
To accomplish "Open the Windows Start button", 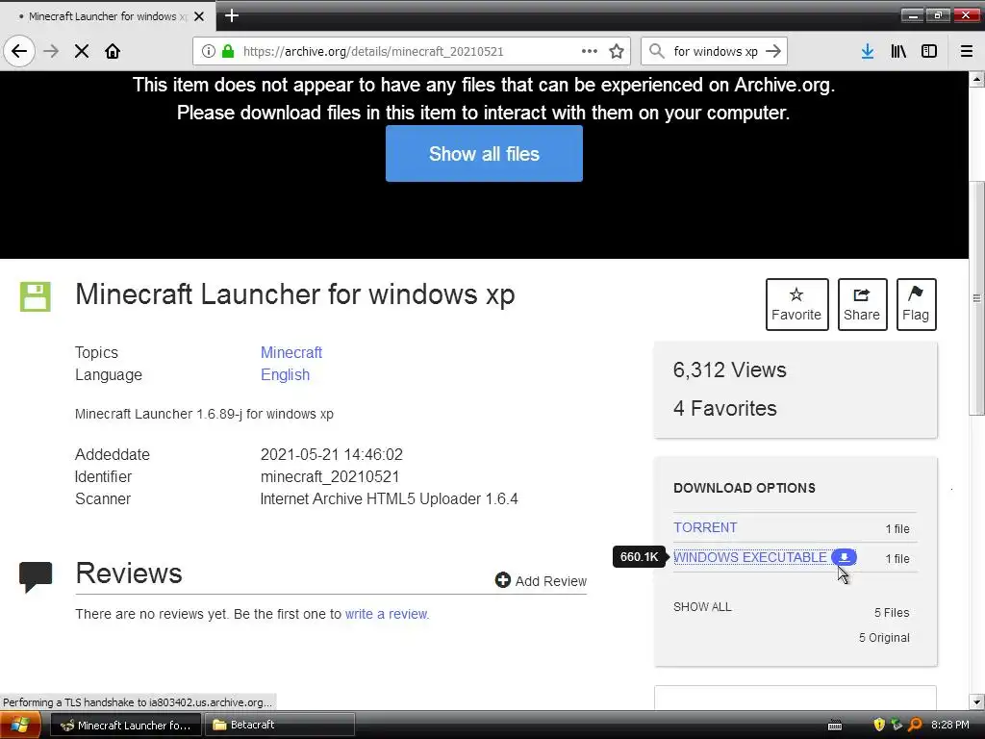I will [x=20, y=725].
